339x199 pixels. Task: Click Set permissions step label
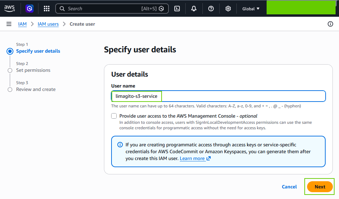tap(33, 70)
